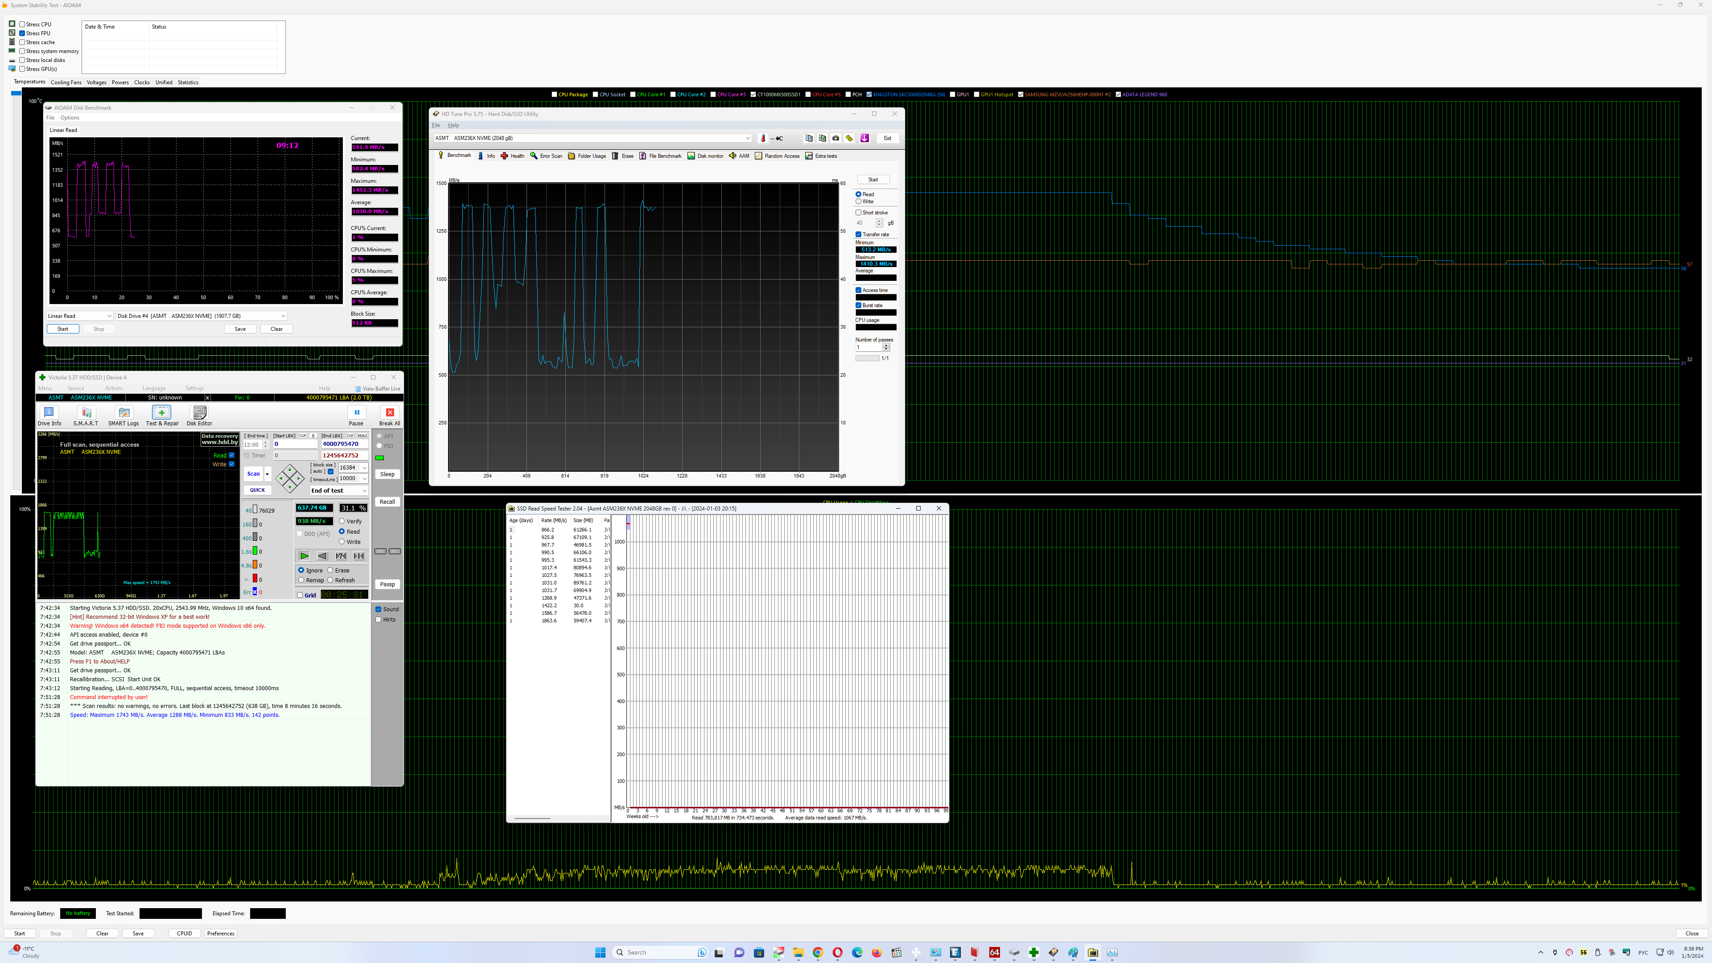The height and width of the screenshot is (963, 1712).
Task: Toggle the Grid checkbox in Victoria
Action: point(300,596)
